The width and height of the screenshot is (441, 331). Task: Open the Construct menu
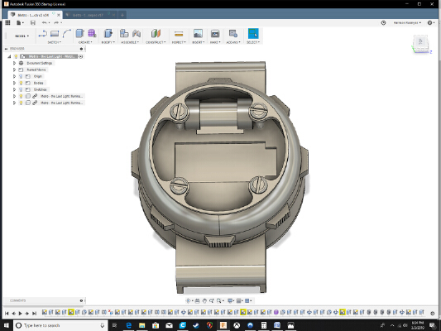(x=156, y=42)
